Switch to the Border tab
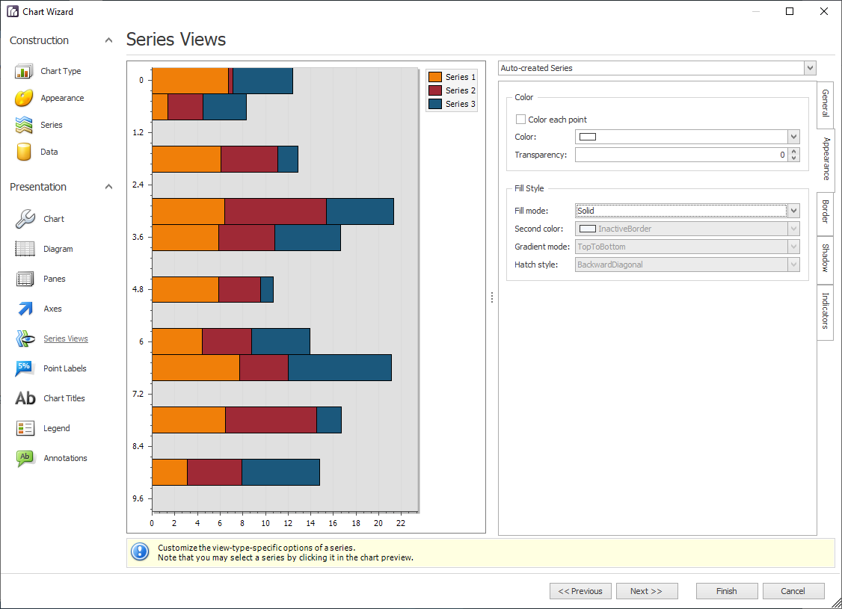This screenshot has height=609, width=842. [x=825, y=213]
